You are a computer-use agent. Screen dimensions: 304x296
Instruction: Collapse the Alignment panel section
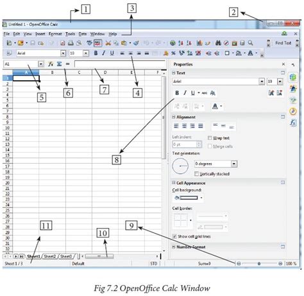click(x=174, y=117)
